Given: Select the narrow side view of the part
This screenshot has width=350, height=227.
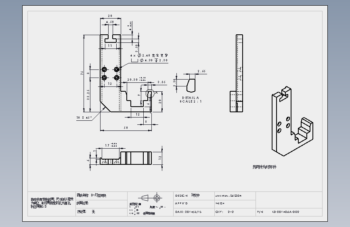Looking at the screenshot, I should pos(237,73).
